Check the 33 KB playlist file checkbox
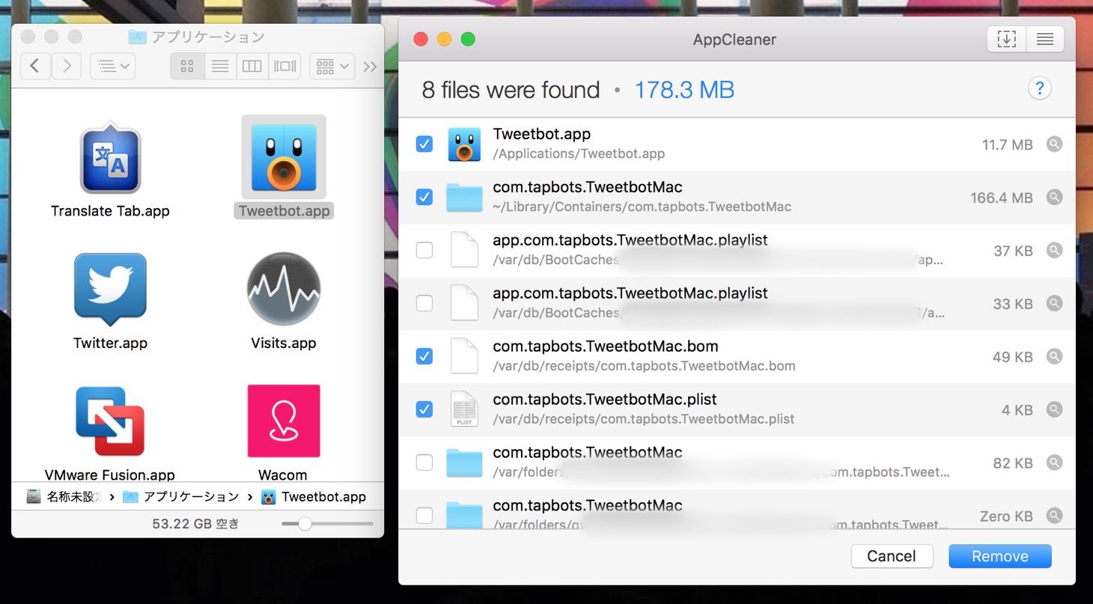Image resolution: width=1093 pixels, height=604 pixels. point(424,304)
